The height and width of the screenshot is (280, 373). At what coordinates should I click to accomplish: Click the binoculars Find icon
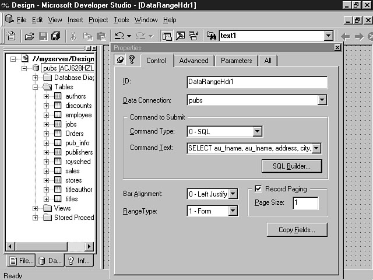(x=212, y=36)
